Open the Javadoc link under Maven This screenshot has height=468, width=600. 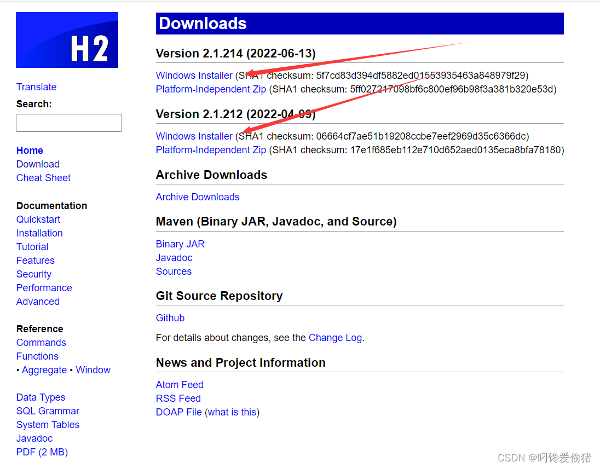click(x=174, y=257)
